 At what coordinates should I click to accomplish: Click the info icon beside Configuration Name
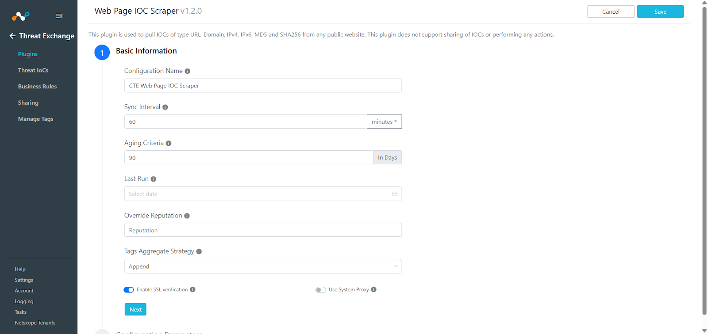[187, 71]
